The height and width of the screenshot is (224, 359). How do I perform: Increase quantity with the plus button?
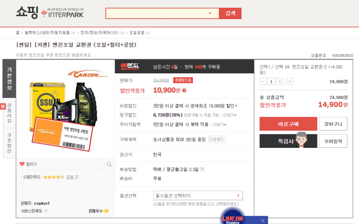280,81
